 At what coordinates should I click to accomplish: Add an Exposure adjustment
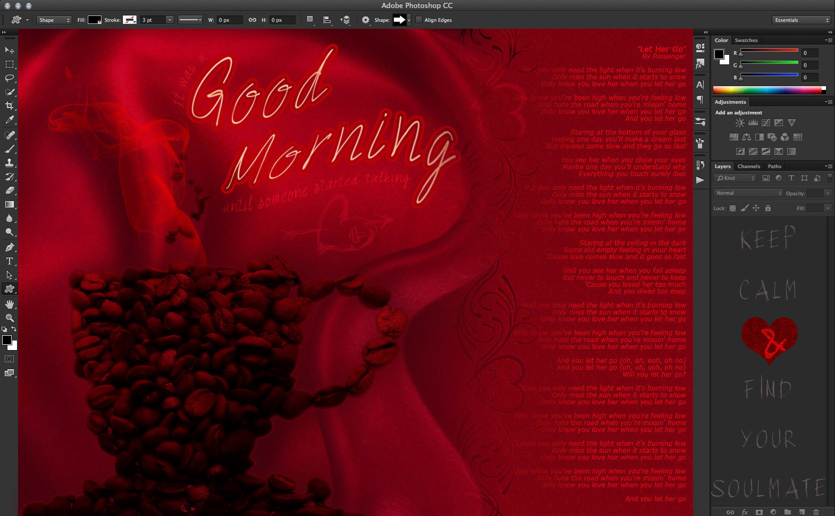coord(779,123)
